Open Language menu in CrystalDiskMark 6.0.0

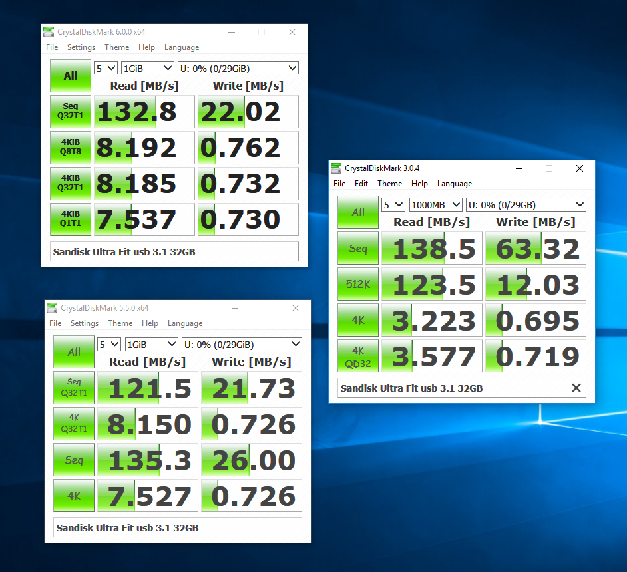(182, 47)
